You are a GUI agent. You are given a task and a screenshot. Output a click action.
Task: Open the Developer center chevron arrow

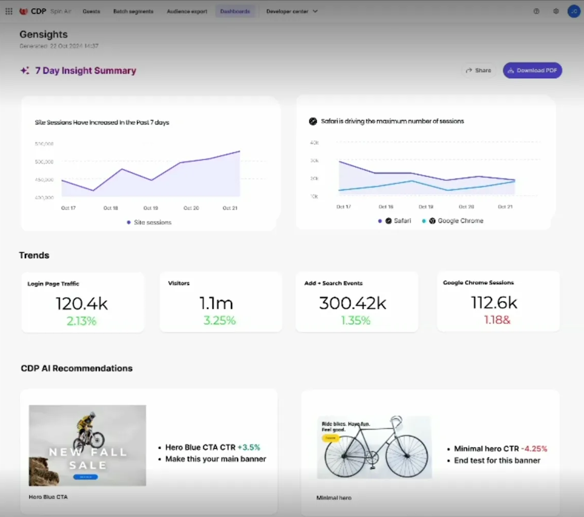pos(315,11)
